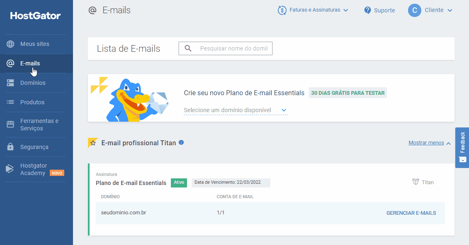The width and height of the screenshot is (469, 245).
Task: Go to Segurança in the sidebar
Action: (x=35, y=147)
